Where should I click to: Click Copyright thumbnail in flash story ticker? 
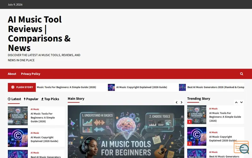(111, 87)
